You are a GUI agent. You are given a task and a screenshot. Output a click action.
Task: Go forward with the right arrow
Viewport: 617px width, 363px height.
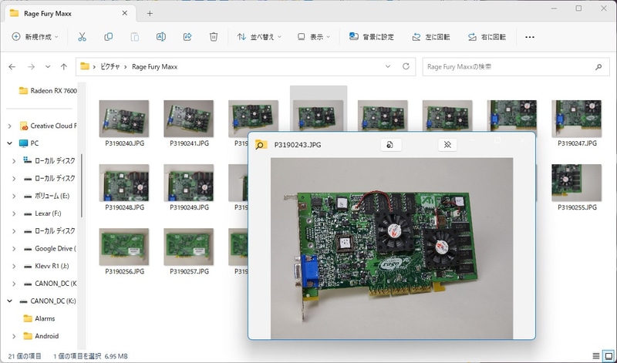click(x=31, y=67)
